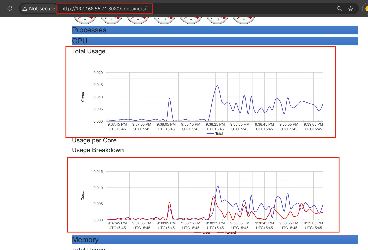The height and width of the screenshot is (250, 368).
Task: Bookmark this page with the star icon
Action: tap(351, 9)
